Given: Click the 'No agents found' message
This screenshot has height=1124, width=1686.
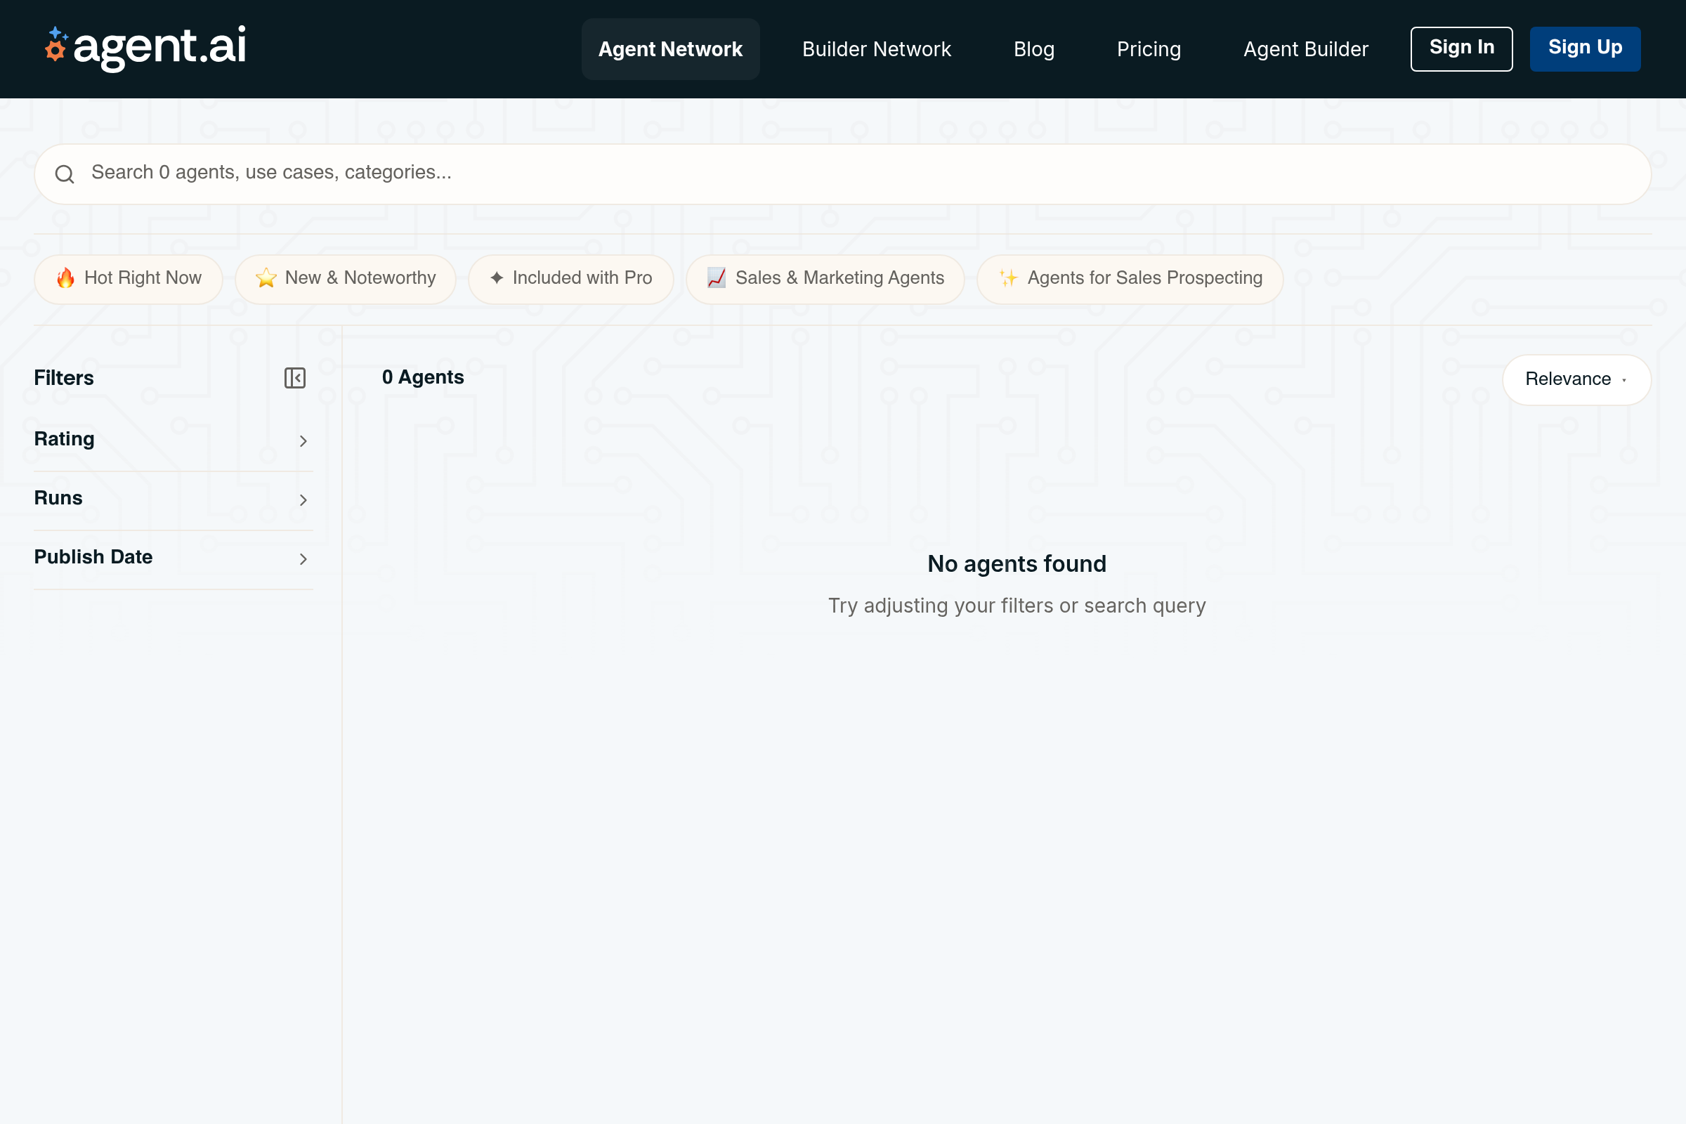Looking at the screenshot, I should (1017, 564).
